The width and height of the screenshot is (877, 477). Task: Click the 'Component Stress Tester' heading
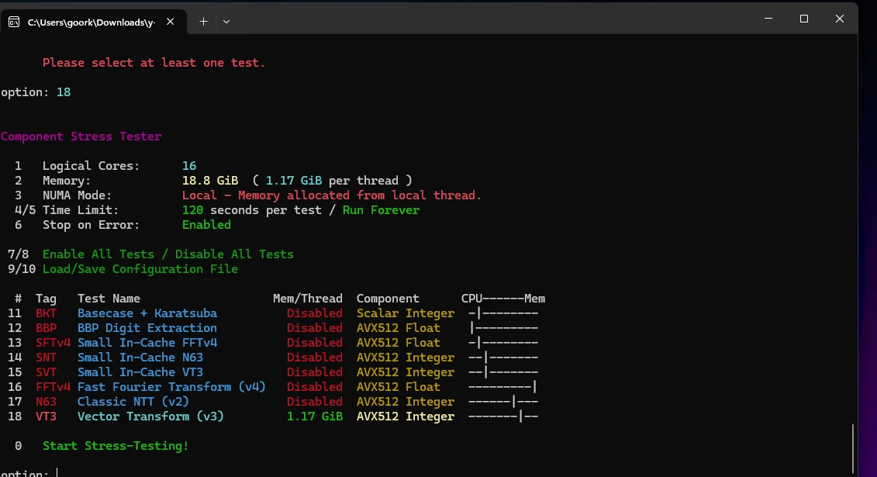[81, 137]
